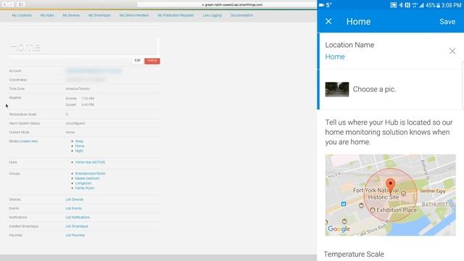Open the My Hubs tab
Viewport: 464px width, 261px height.
[47, 15]
